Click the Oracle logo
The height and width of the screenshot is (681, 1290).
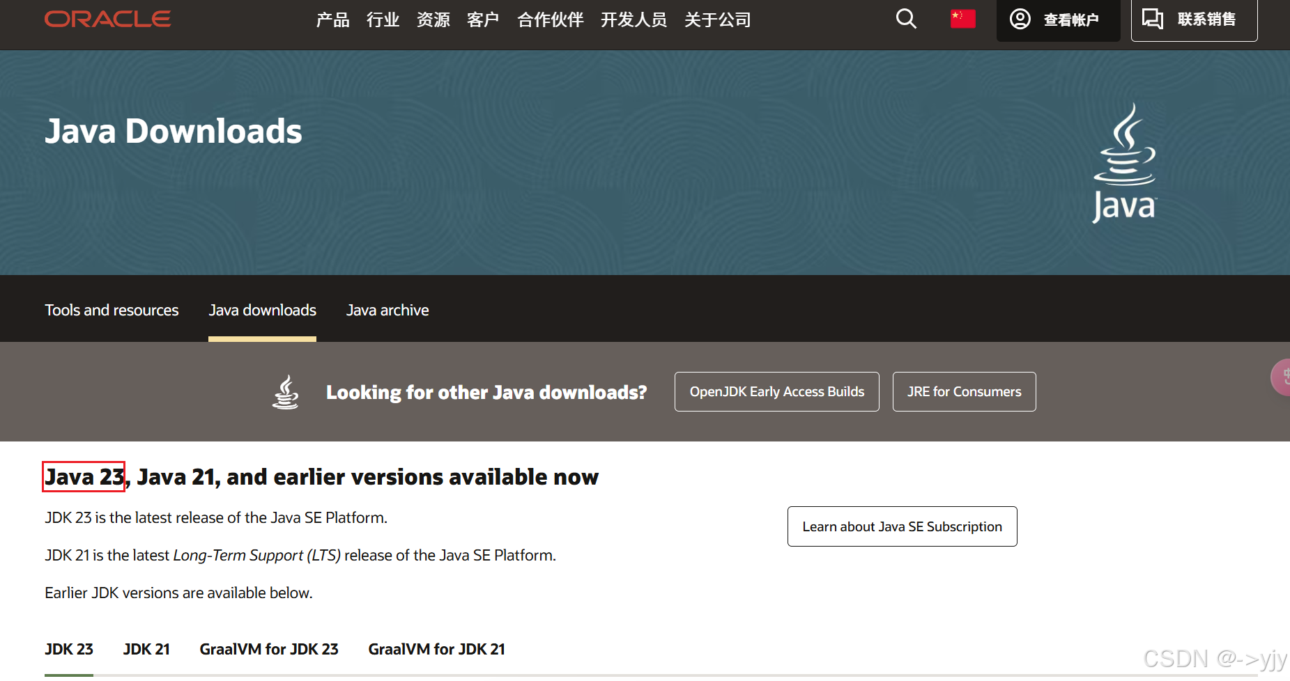click(107, 19)
